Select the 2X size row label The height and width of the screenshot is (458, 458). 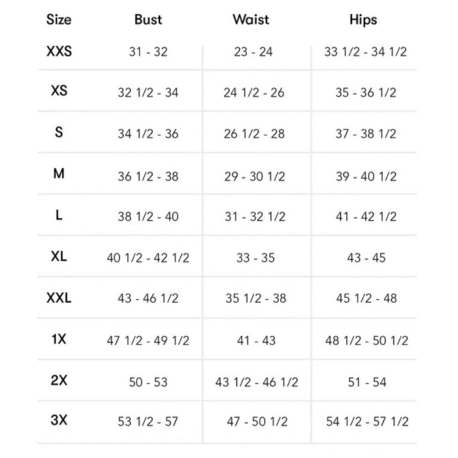point(59,380)
